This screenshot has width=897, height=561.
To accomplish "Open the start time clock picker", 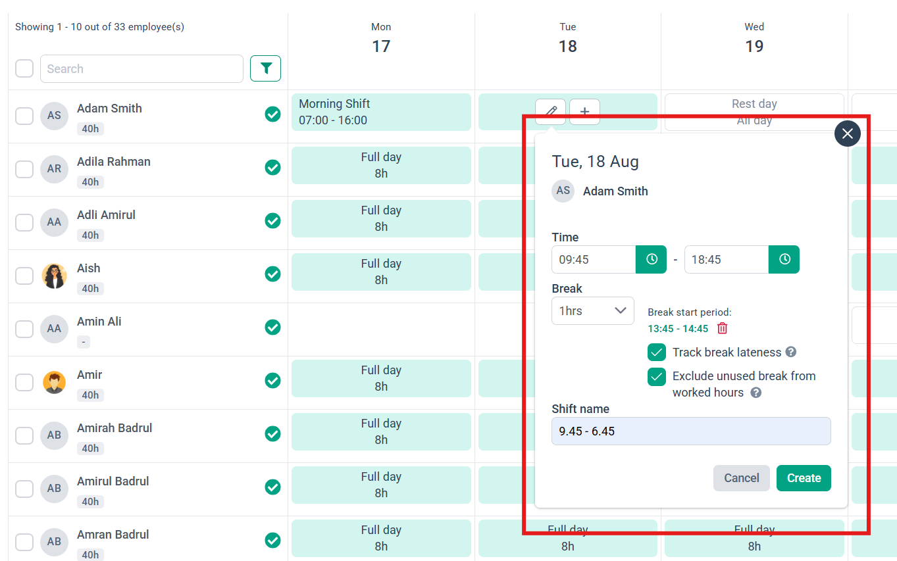I will click(652, 259).
